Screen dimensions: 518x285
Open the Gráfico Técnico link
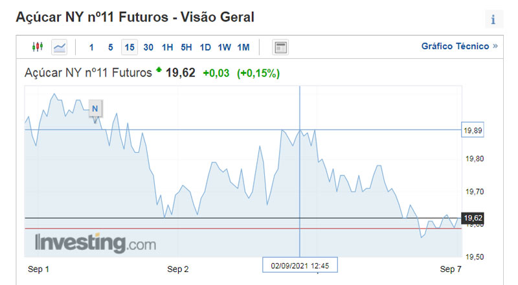point(455,46)
